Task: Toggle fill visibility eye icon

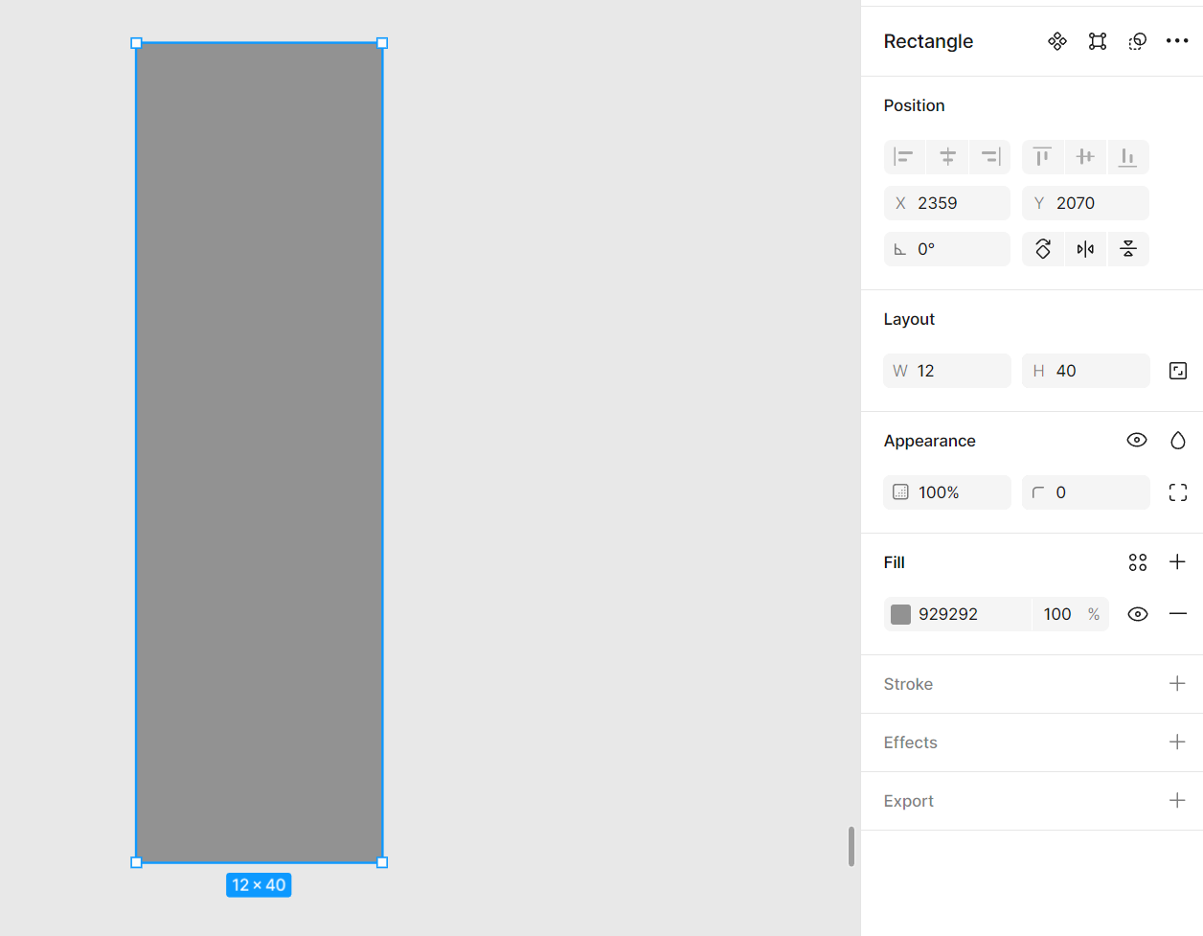Action: [x=1137, y=614]
